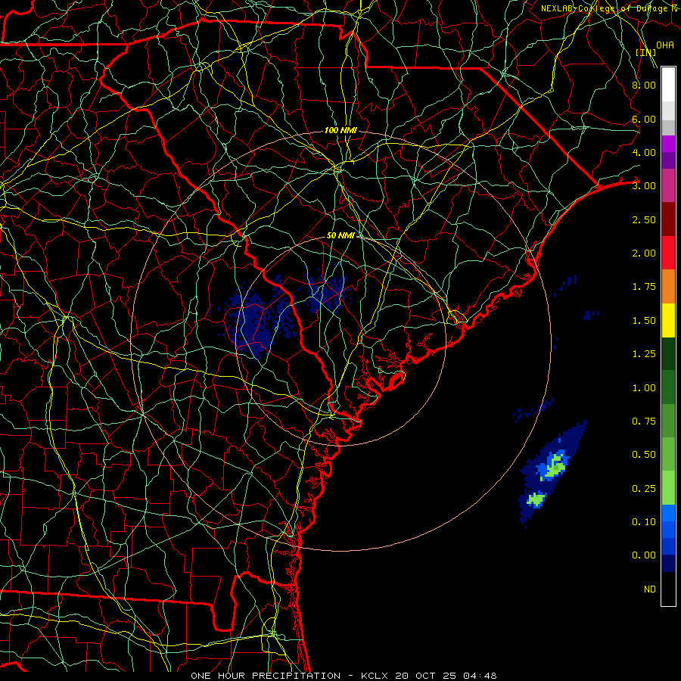
Task: Click the 3.00 legend value
Action: pyautogui.click(x=644, y=186)
